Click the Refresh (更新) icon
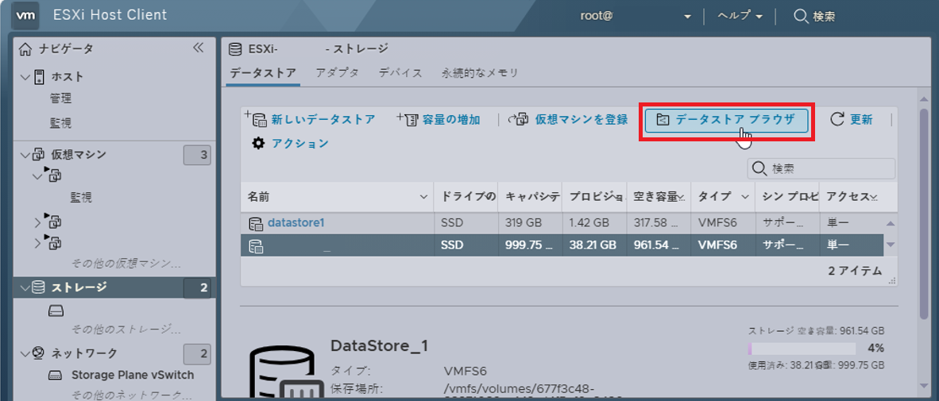Image resolution: width=939 pixels, height=401 pixels. point(837,120)
